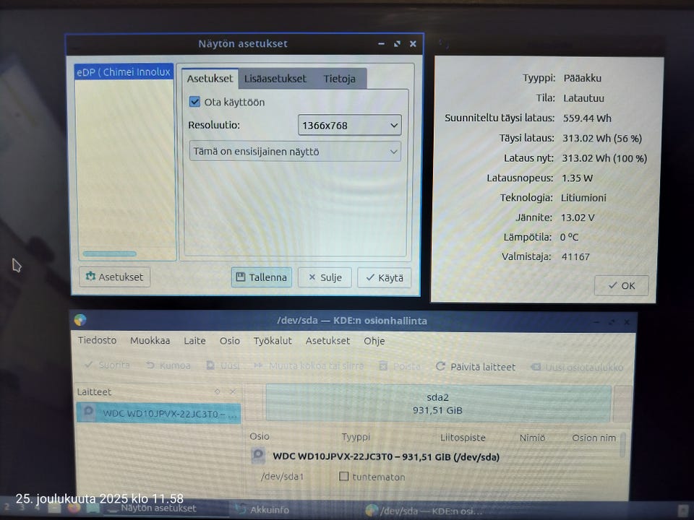Select the eDP (Chimei Innolux monitor entry

[x=124, y=71]
